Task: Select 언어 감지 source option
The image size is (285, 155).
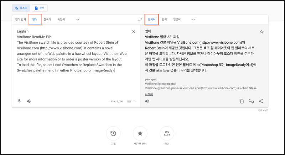Action: pos(21,20)
